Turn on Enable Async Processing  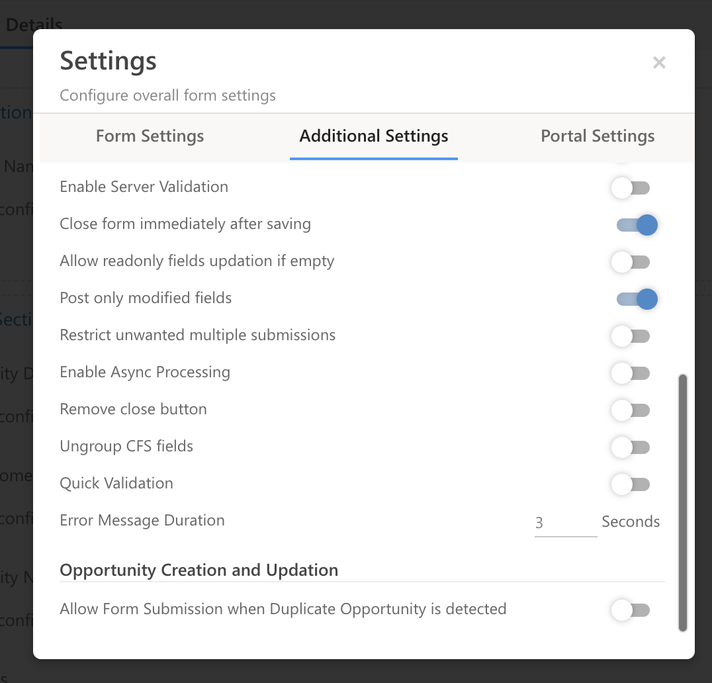(x=631, y=373)
